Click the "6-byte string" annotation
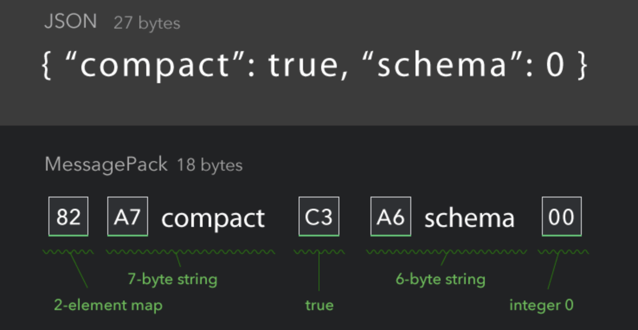 pos(440,279)
